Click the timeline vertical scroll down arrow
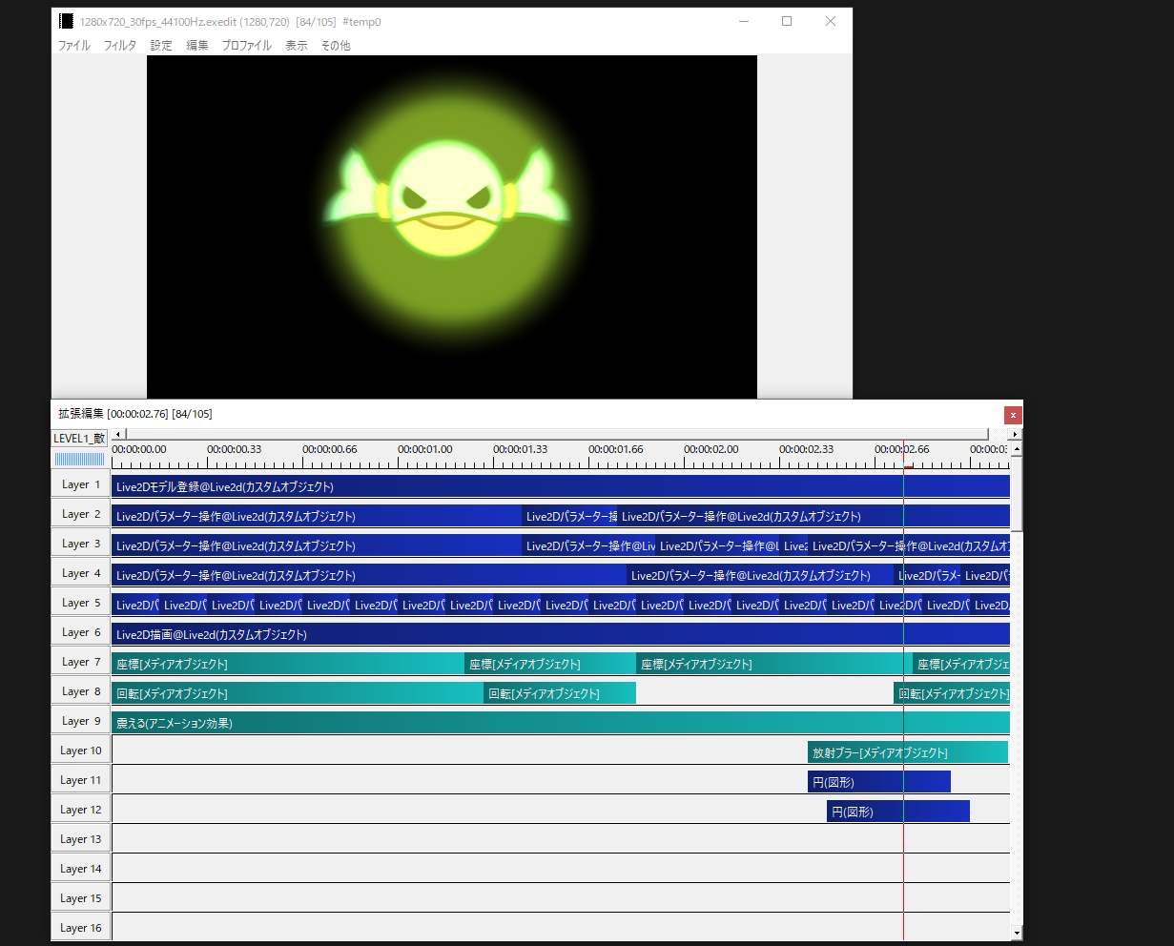1174x946 pixels. [1017, 934]
